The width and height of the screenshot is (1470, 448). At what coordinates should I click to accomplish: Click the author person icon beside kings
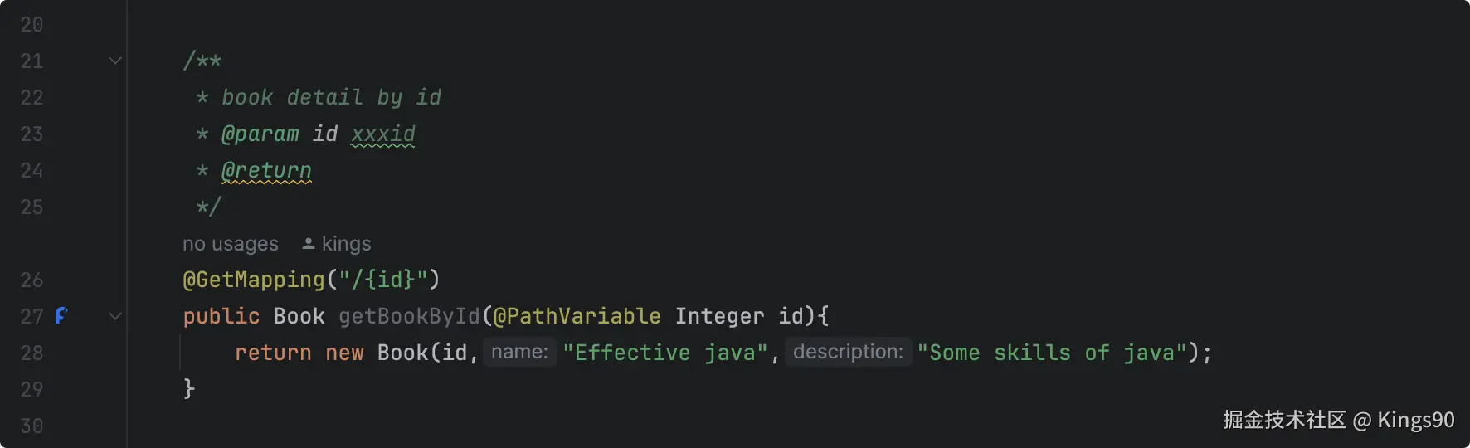coord(309,243)
